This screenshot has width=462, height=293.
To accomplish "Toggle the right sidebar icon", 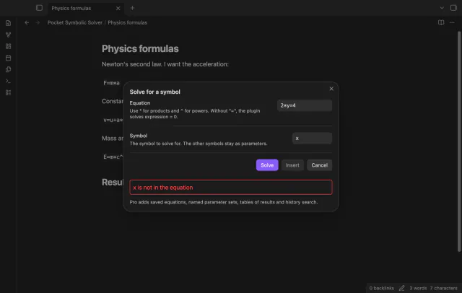I will click(x=453, y=8).
